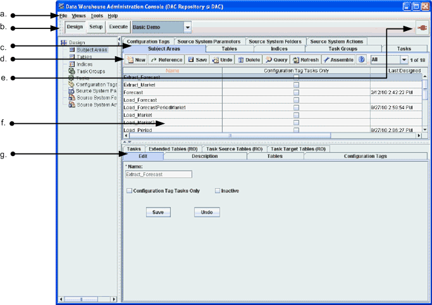This screenshot has width=432, height=305.
Task: Toggle Configuration Tag Tasks Only for Extract_Market row
Action: (296, 85)
